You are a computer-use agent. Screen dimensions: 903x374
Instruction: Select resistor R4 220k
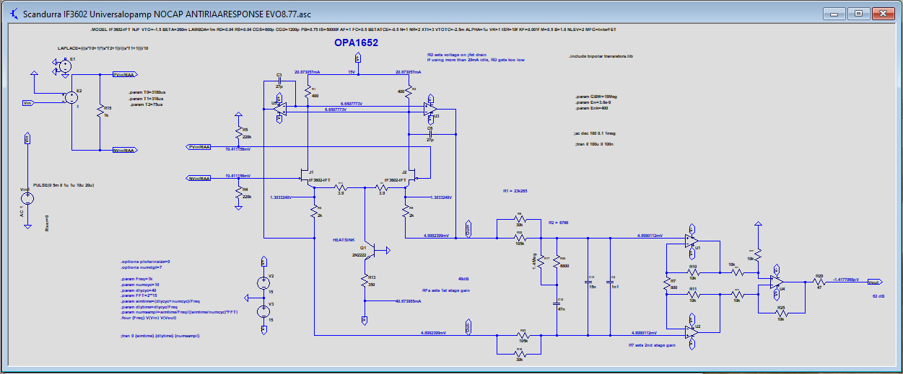pos(238,192)
